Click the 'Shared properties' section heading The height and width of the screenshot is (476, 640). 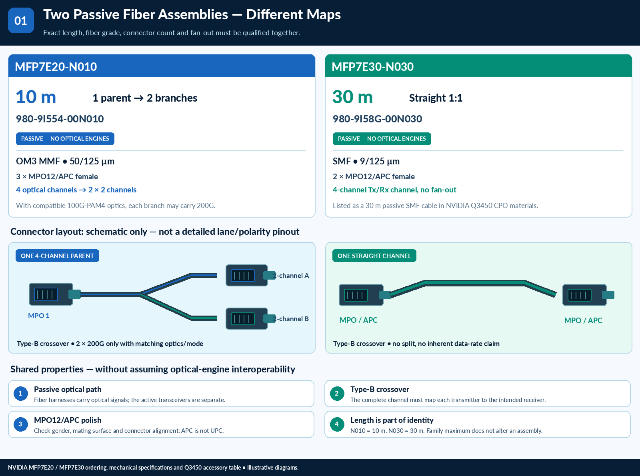153,369
